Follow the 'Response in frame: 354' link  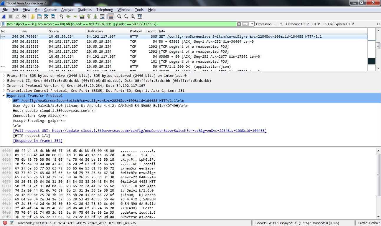[x=38, y=141]
